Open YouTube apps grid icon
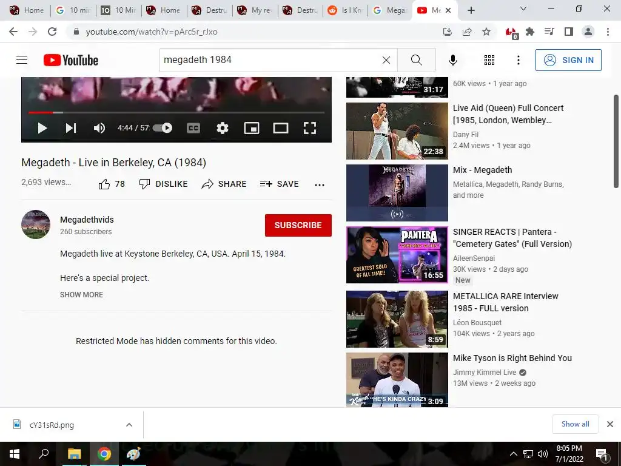The image size is (621, 466). [489, 60]
